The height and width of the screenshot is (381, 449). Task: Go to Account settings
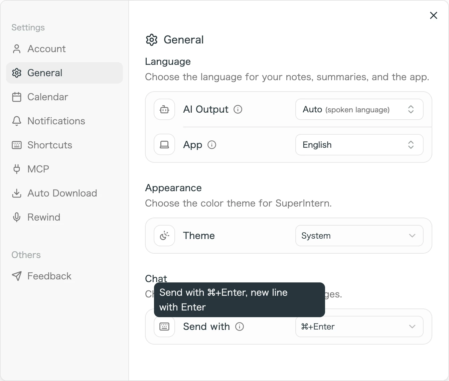[64, 49]
